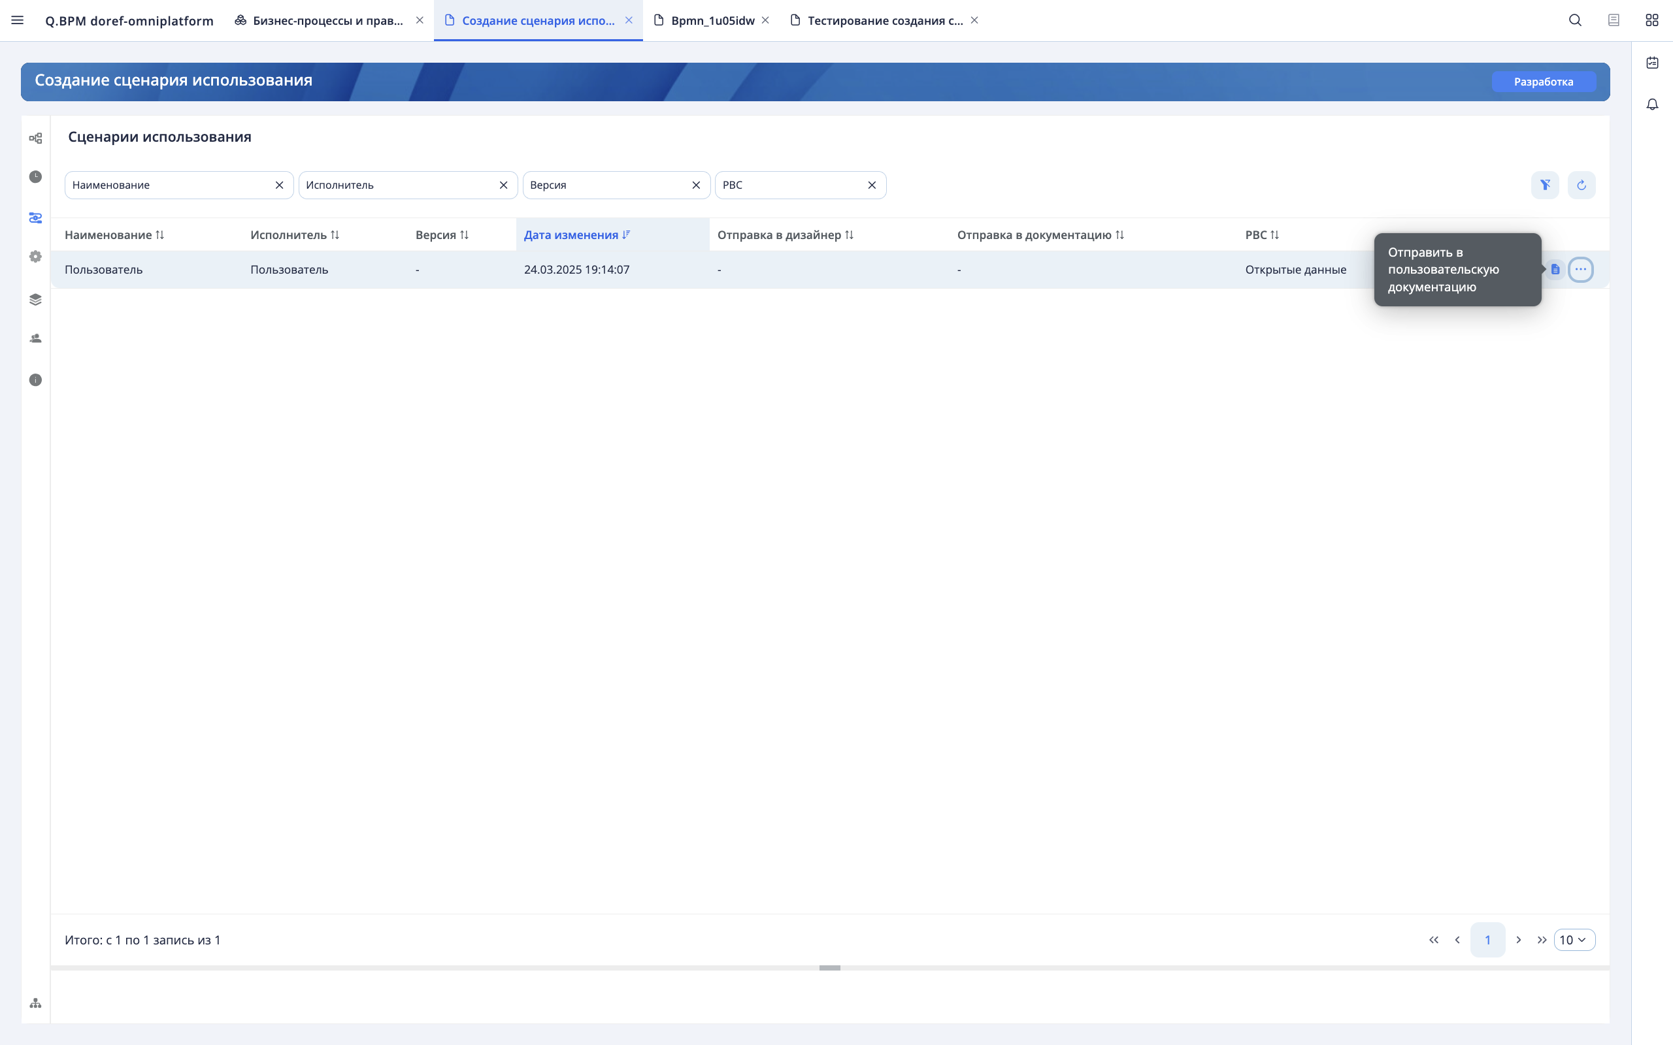Click Пользователь in Наименование column

(x=104, y=270)
